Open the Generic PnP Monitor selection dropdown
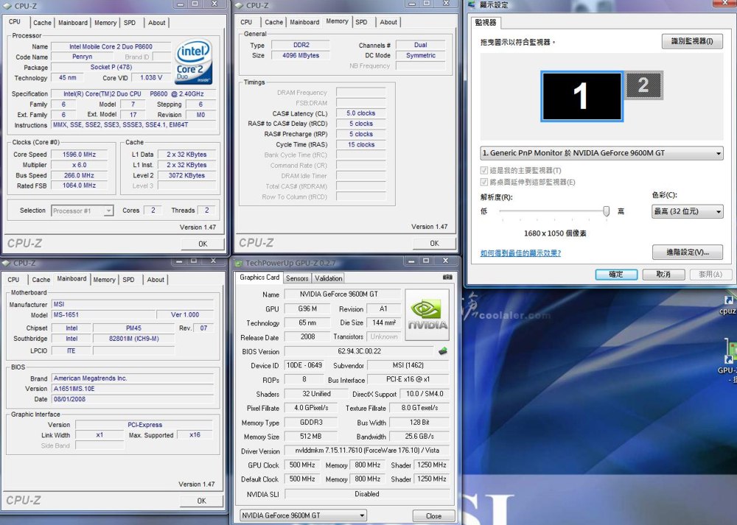 pos(601,153)
